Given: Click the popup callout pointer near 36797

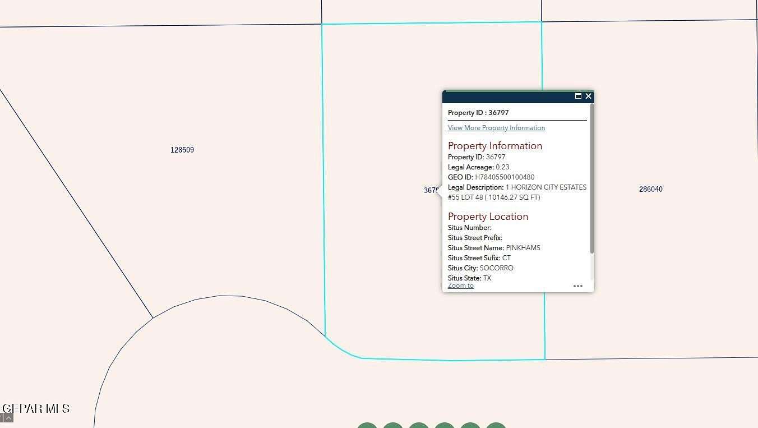Looking at the screenshot, I should click(440, 191).
